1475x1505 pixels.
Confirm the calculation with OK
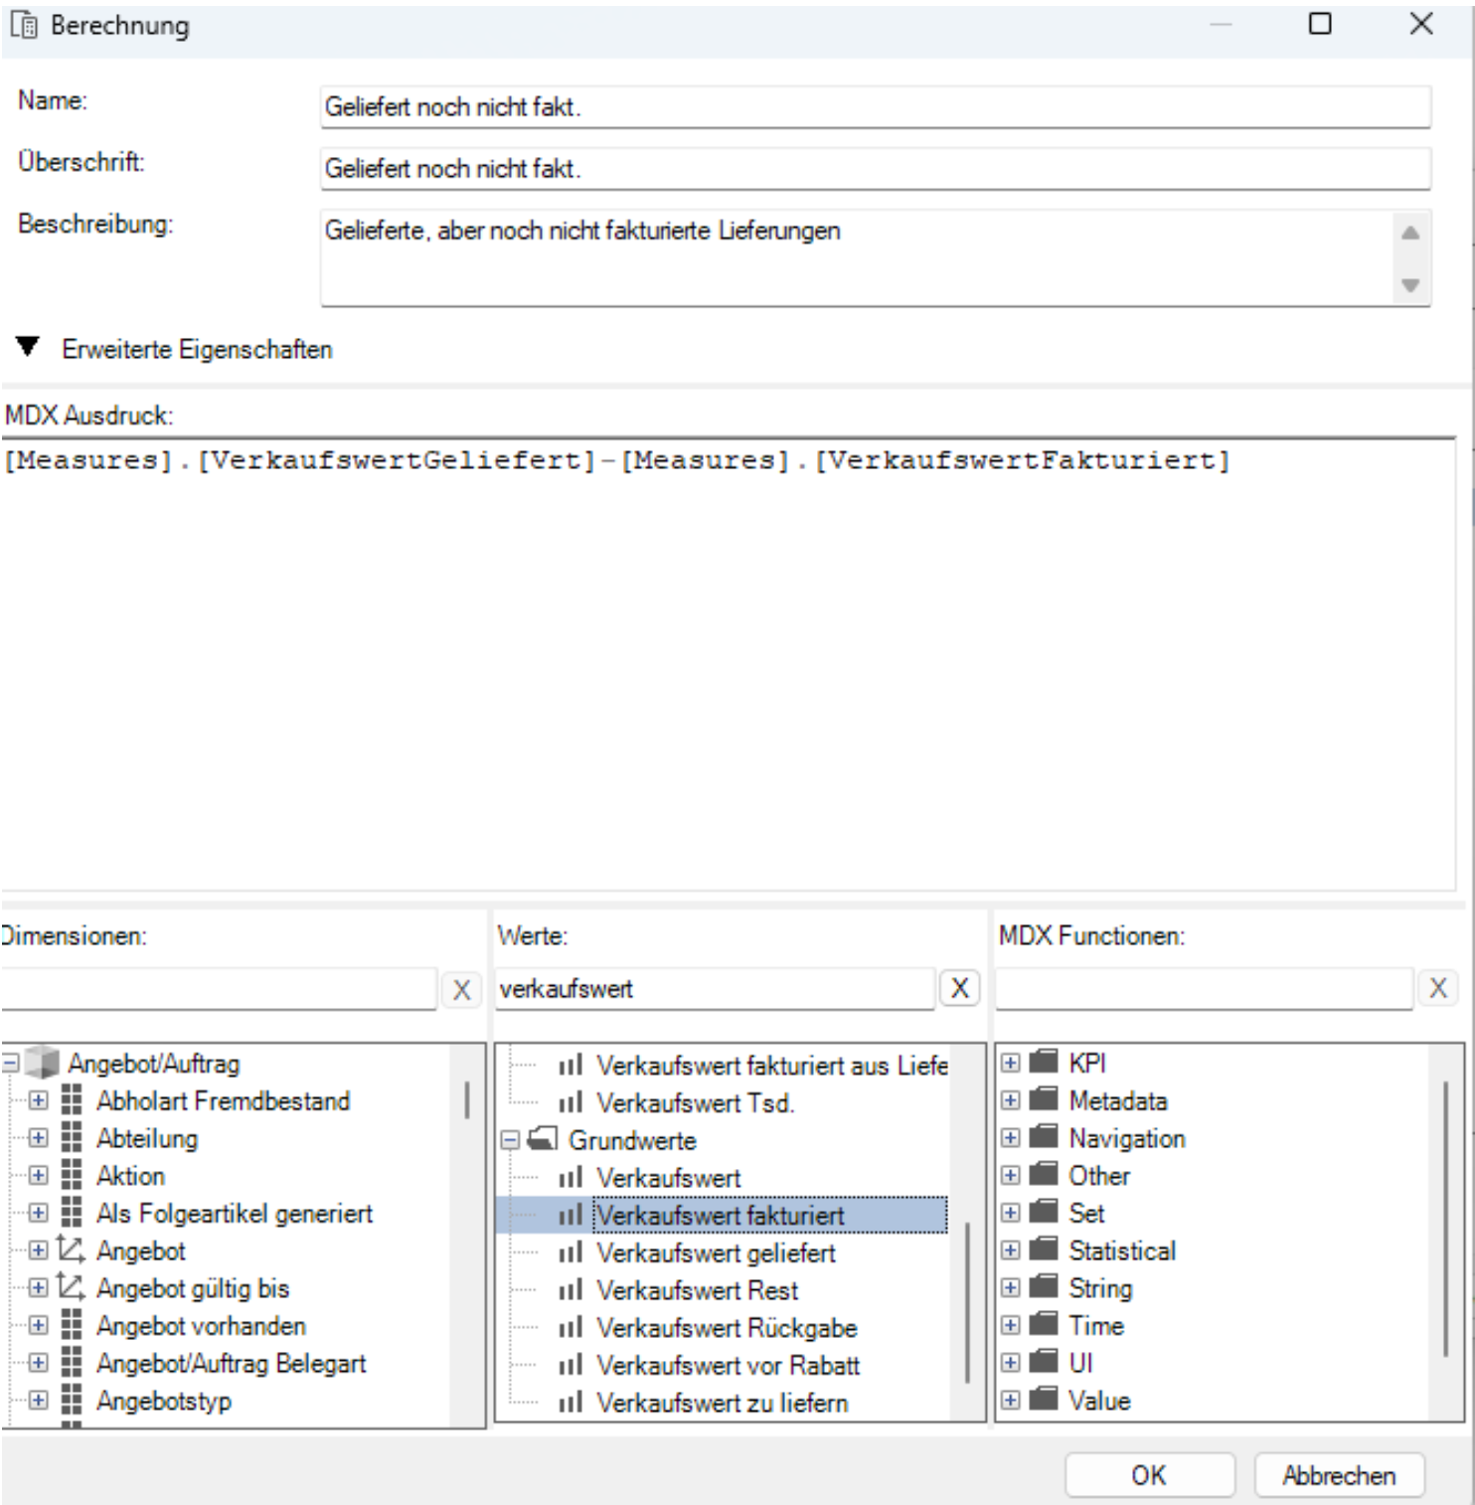[1149, 1475]
